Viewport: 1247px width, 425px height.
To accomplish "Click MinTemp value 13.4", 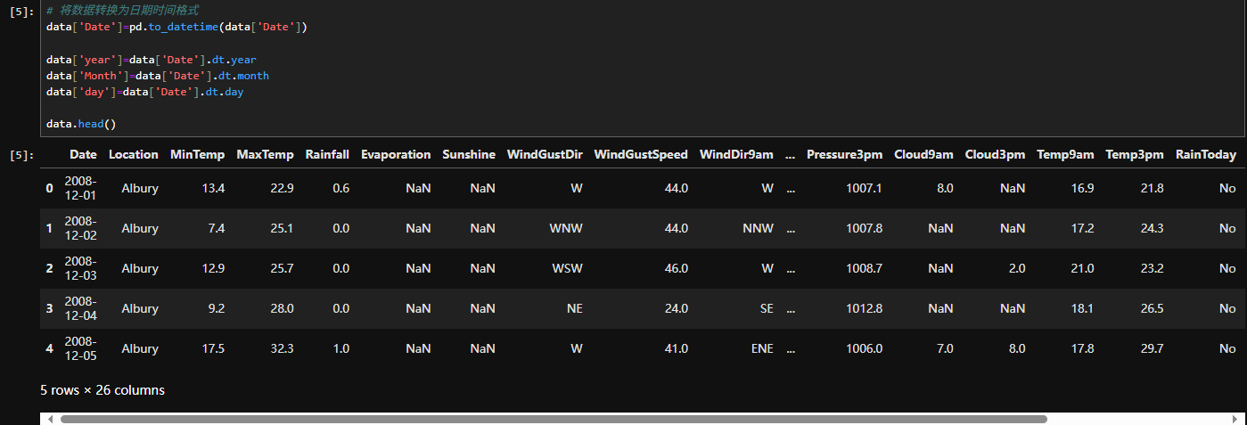I will pyautogui.click(x=213, y=188).
